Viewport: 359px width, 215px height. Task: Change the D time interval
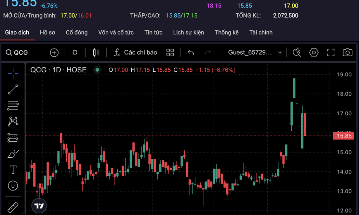pos(75,53)
